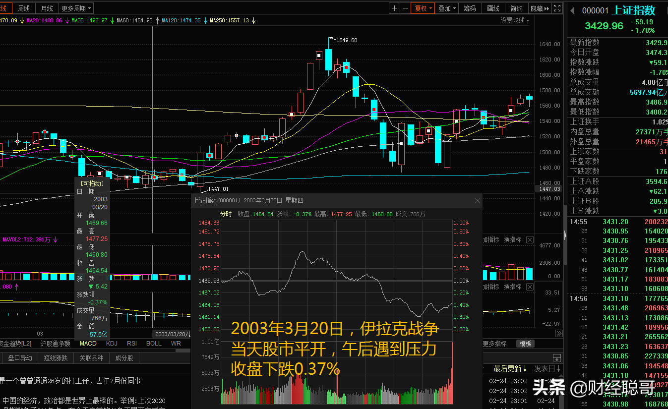The height and width of the screenshot is (409, 668).
Task: Select the WR indicator tab
Action: point(176,344)
